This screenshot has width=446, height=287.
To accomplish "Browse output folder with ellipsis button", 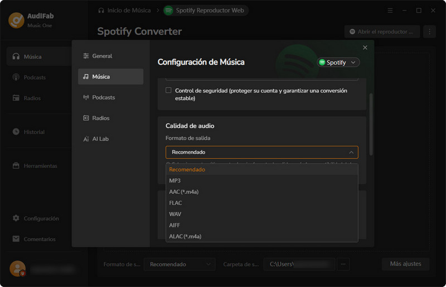I will click(343, 264).
